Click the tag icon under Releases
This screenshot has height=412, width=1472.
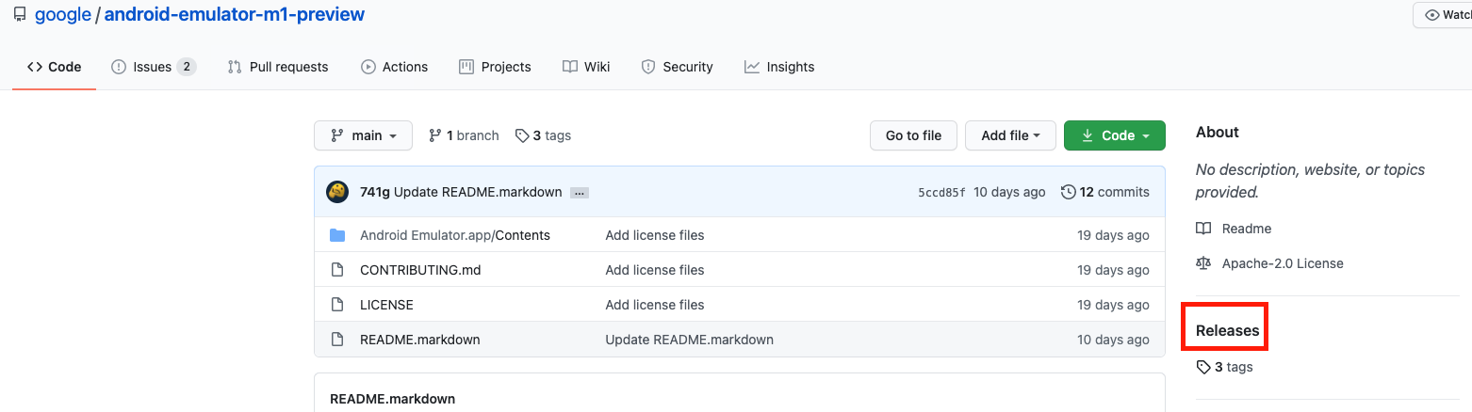pos(1203,367)
